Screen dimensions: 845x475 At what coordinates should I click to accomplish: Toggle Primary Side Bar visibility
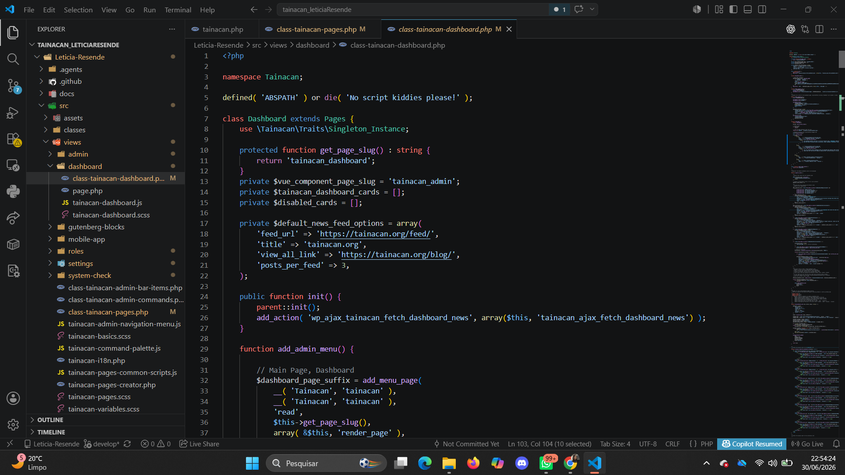coord(733,9)
